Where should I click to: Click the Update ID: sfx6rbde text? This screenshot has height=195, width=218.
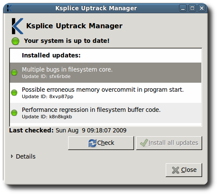coord(46,76)
